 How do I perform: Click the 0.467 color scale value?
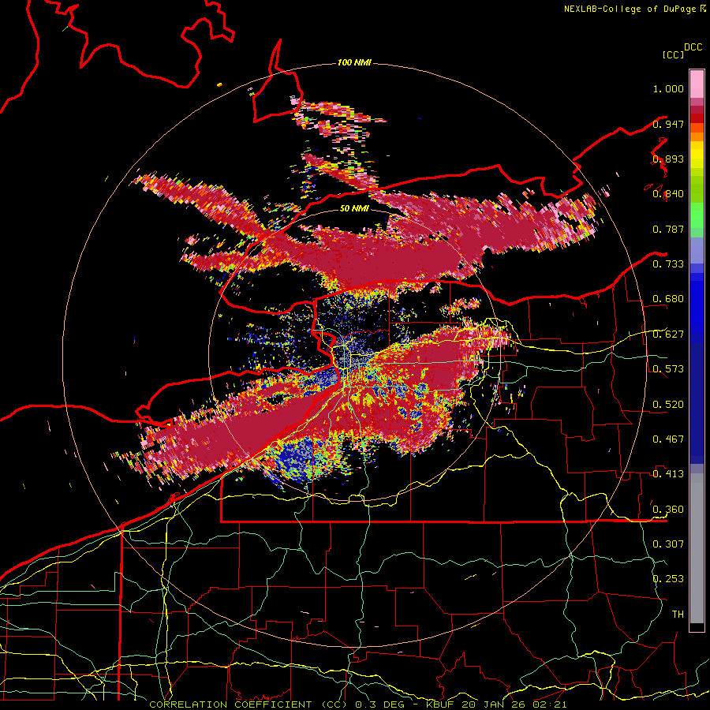pyautogui.click(x=668, y=439)
